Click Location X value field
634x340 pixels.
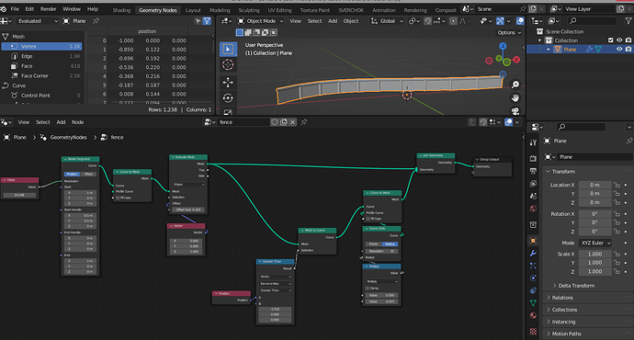(594, 185)
